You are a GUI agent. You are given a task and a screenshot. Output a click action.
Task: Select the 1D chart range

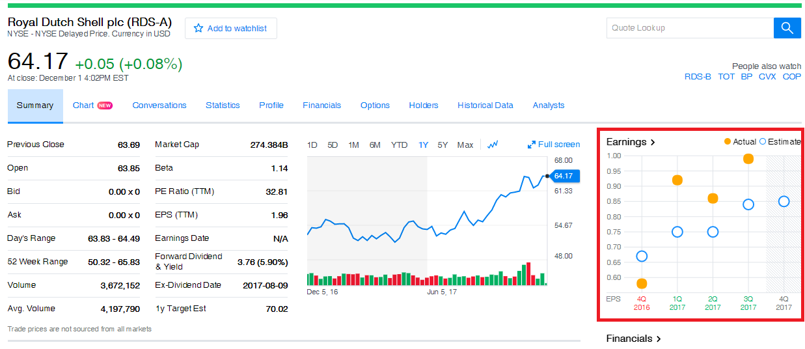[x=312, y=145]
